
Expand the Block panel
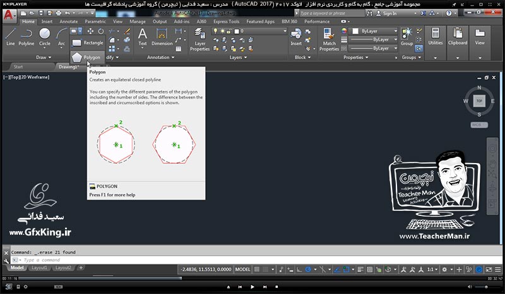point(303,57)
